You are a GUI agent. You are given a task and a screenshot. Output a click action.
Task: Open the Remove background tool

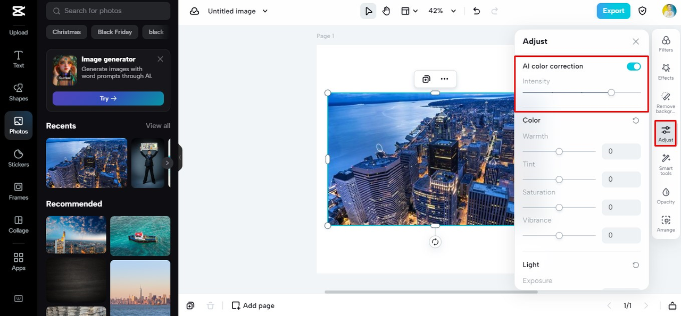(666, 103)
